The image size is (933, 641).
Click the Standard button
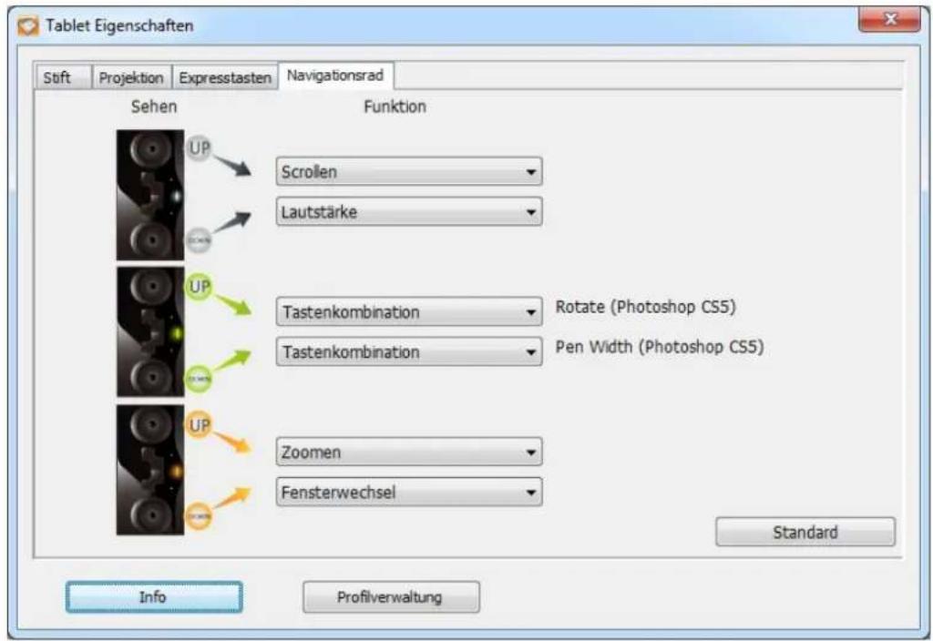pos(805,532)
